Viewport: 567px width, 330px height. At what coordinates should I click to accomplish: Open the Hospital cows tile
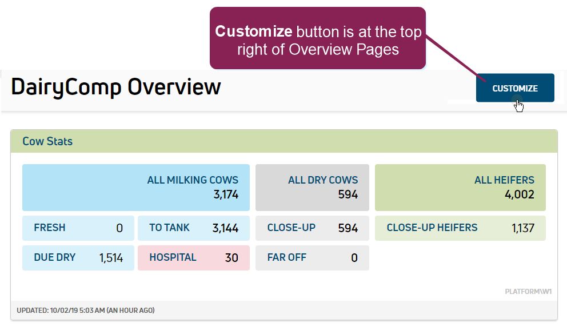[x=193, y=257]
